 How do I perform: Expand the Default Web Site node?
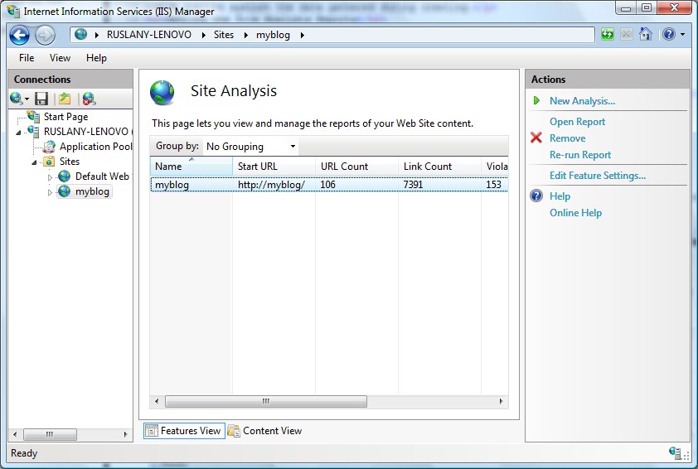pyautogui.click(x=50, y=177)
